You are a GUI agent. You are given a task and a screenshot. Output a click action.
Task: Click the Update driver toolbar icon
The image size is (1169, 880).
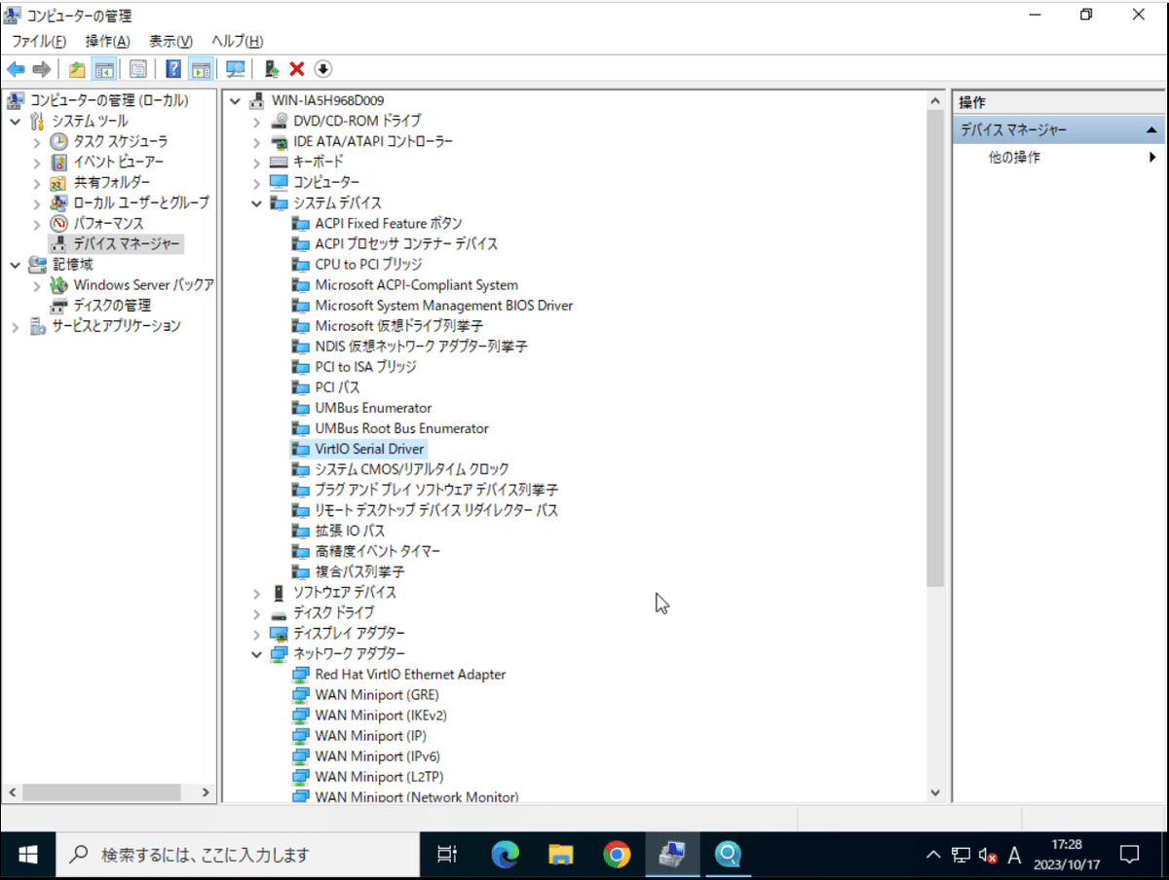tap(272, 69)
